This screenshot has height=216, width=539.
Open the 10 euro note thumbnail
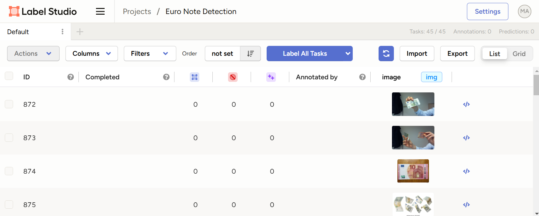[413, 171]
